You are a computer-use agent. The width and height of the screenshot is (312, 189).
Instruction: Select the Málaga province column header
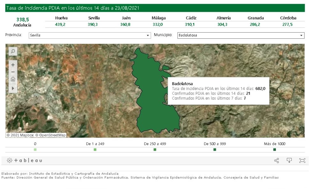pos(159,18)
